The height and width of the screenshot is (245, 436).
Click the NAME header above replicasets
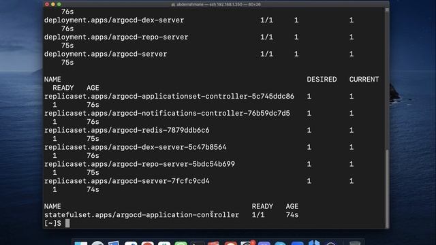click(52, 80)
